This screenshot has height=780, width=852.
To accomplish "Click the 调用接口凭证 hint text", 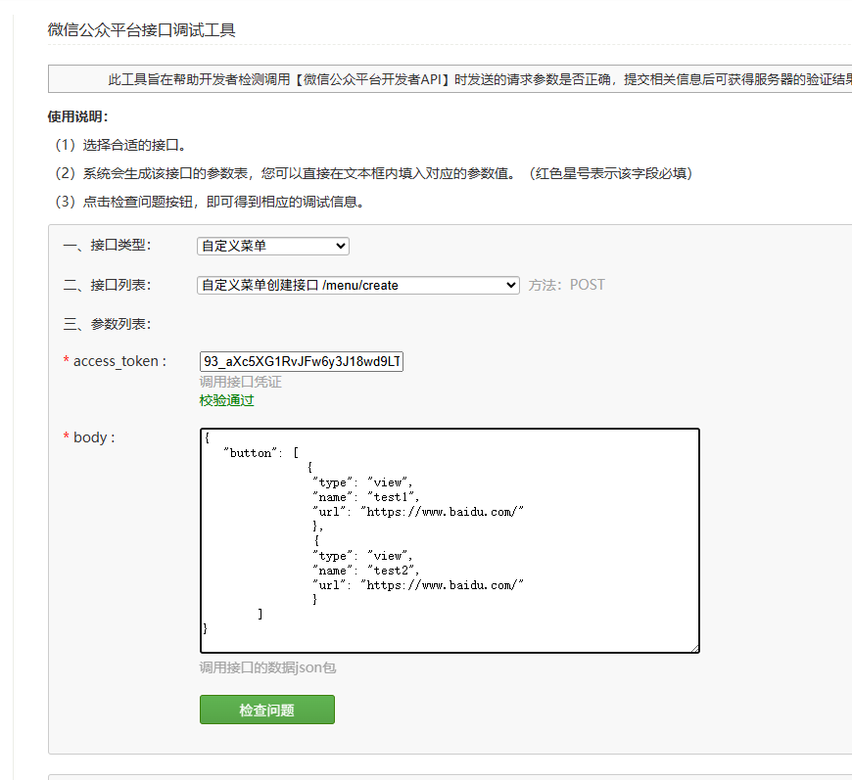I will pyautogui.click(x=240, y=382).
